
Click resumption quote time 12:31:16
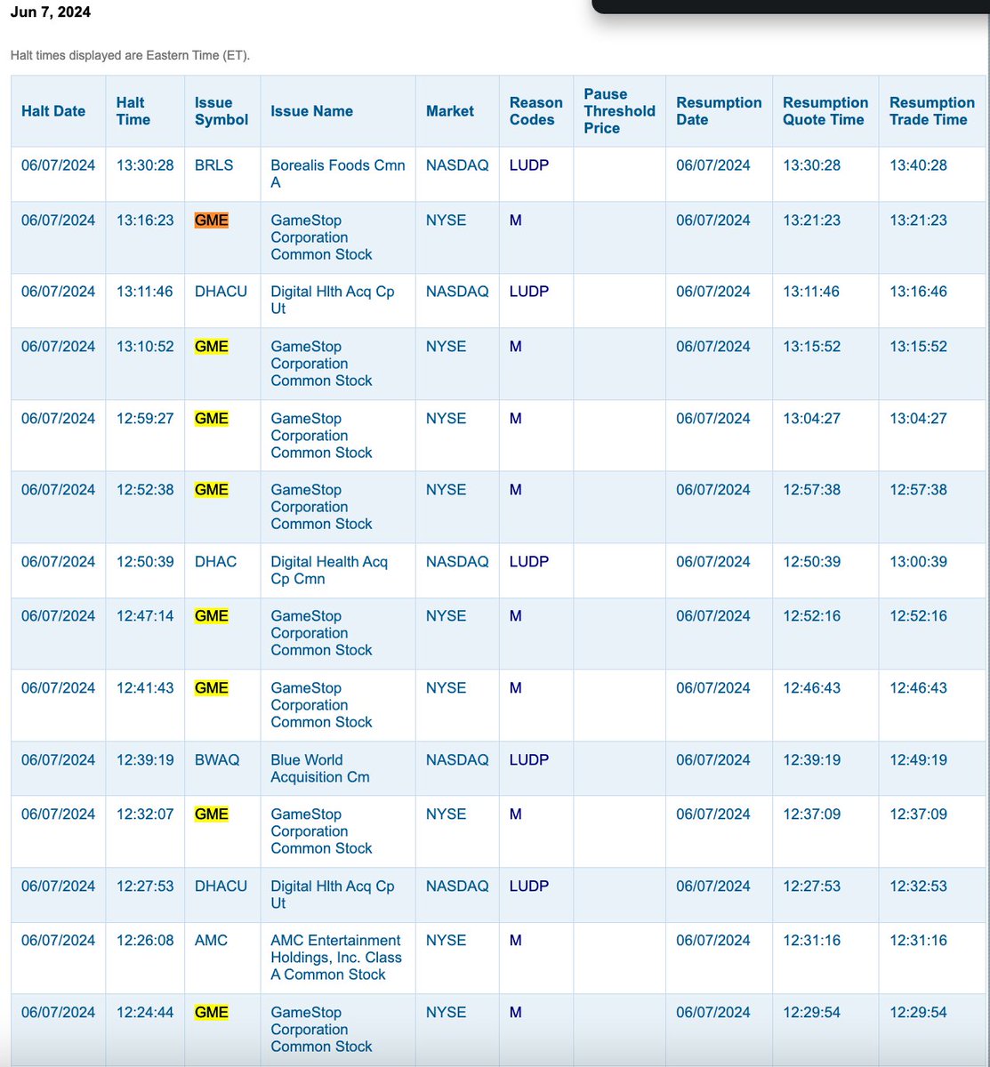[x=812, y=941]
